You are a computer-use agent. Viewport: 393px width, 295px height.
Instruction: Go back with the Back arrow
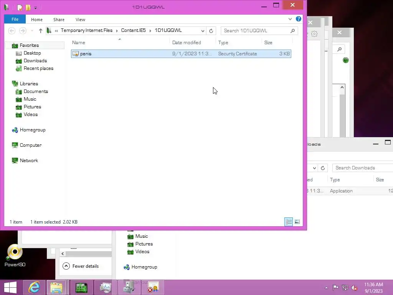[x=12, y=31]
